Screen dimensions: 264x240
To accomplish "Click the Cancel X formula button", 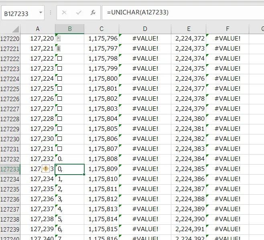I will (x=64, y=13).
